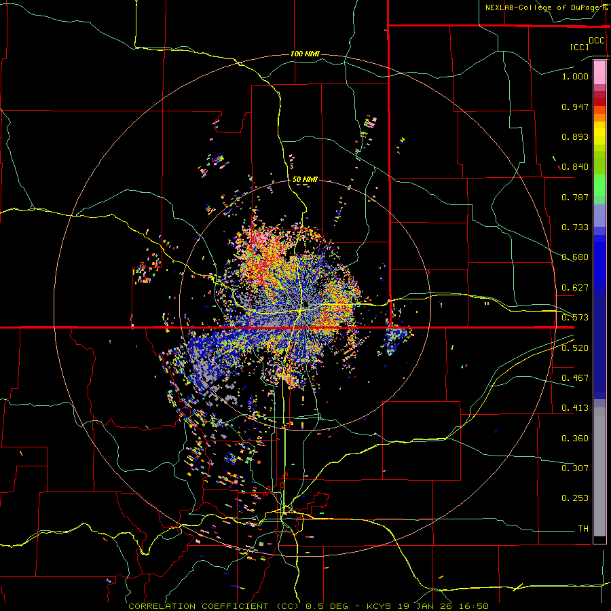Select the 0.947 scale value

[575, 107]
